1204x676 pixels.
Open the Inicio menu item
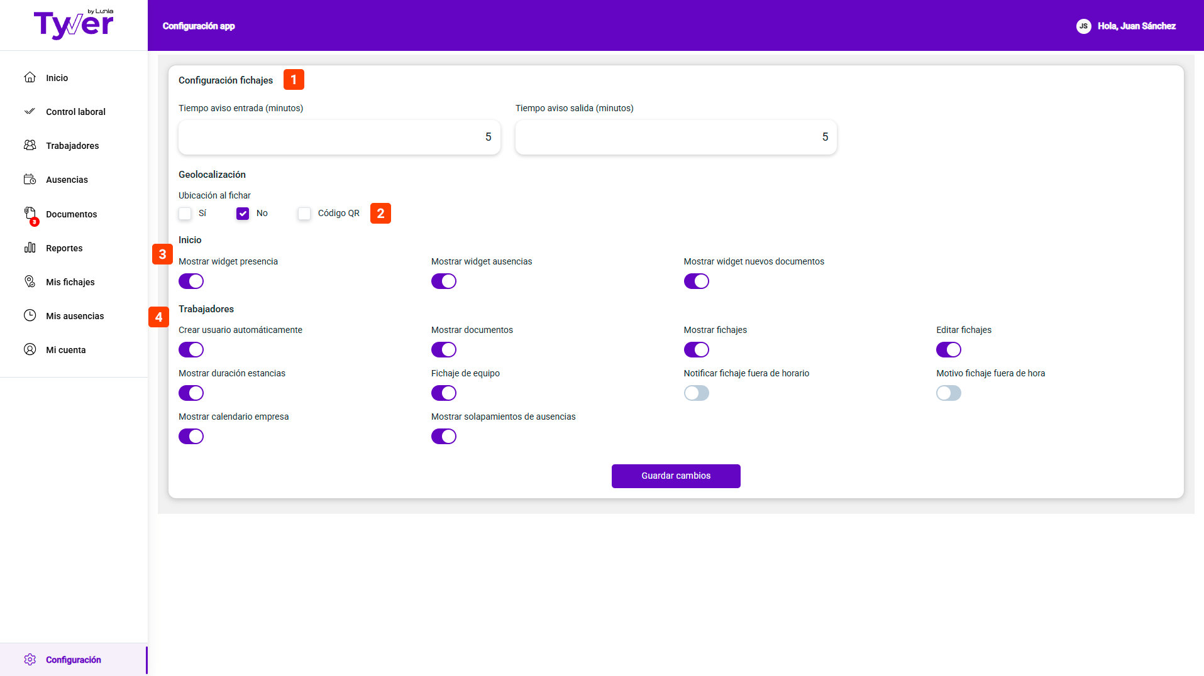pyautogui.click(x=74, y=78)
